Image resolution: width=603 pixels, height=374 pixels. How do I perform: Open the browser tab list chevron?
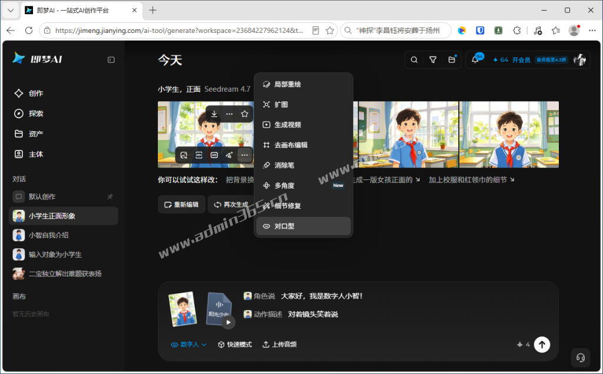point(11,11)
